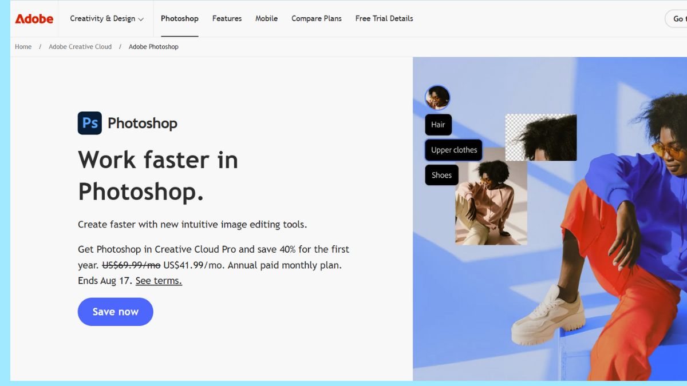Click the 'Create faster with new intuitive' text
The height and width of the screenshot is (386, 687).
coord(192,224)
